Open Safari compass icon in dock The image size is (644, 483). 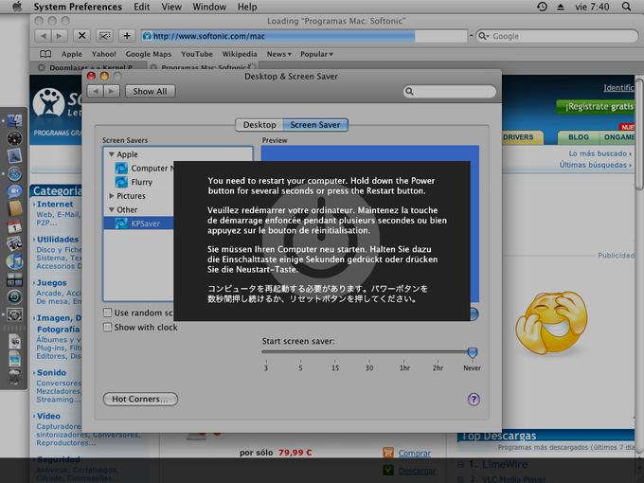[14, 174]
